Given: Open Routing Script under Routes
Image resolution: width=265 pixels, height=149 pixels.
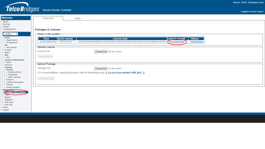Looking at the screenshot, I should click(15, 72).
